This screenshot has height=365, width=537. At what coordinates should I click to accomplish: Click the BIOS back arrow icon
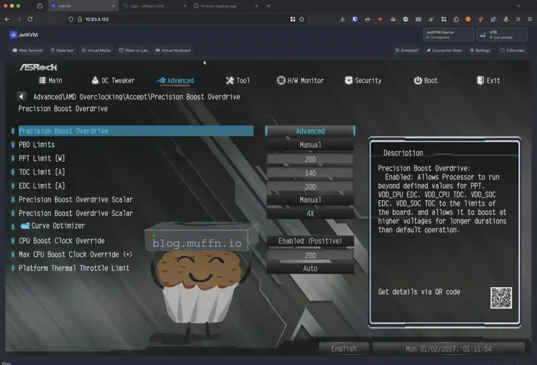[x=22, y=97]
